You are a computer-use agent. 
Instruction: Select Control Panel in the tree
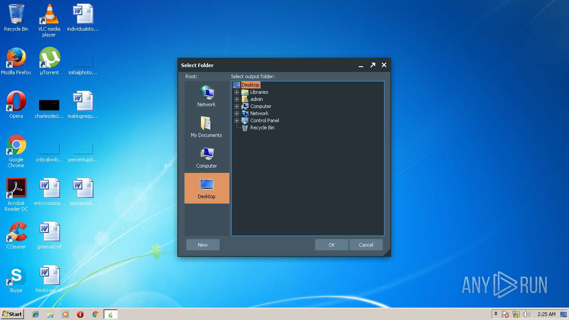click(264, 120)
